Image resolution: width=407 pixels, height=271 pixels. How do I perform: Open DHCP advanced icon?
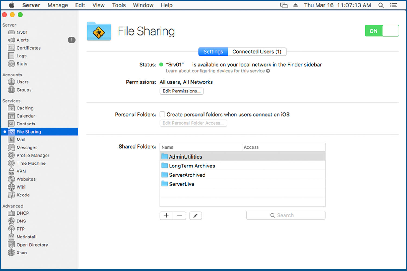click(x=11, y=213)
